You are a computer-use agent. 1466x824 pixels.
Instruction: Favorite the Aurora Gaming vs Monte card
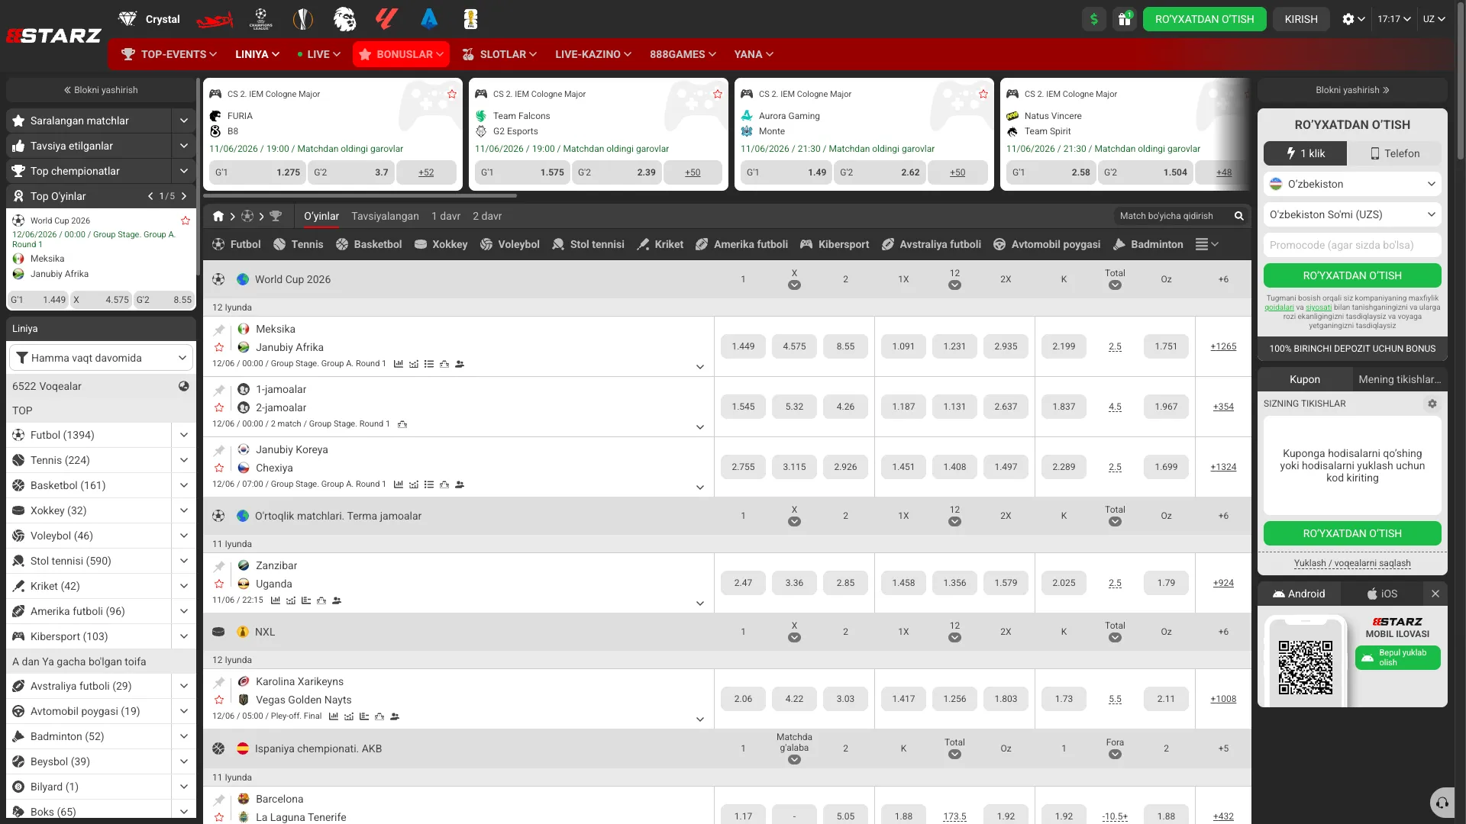[983, 94]
